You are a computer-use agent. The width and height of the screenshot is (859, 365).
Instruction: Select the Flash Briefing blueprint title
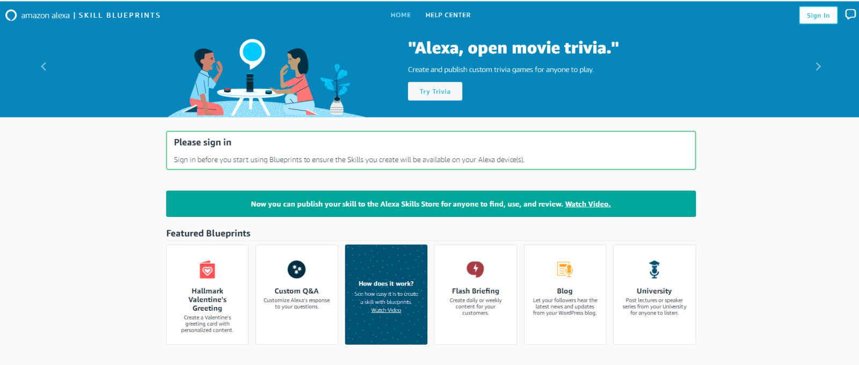coord(475,291)
